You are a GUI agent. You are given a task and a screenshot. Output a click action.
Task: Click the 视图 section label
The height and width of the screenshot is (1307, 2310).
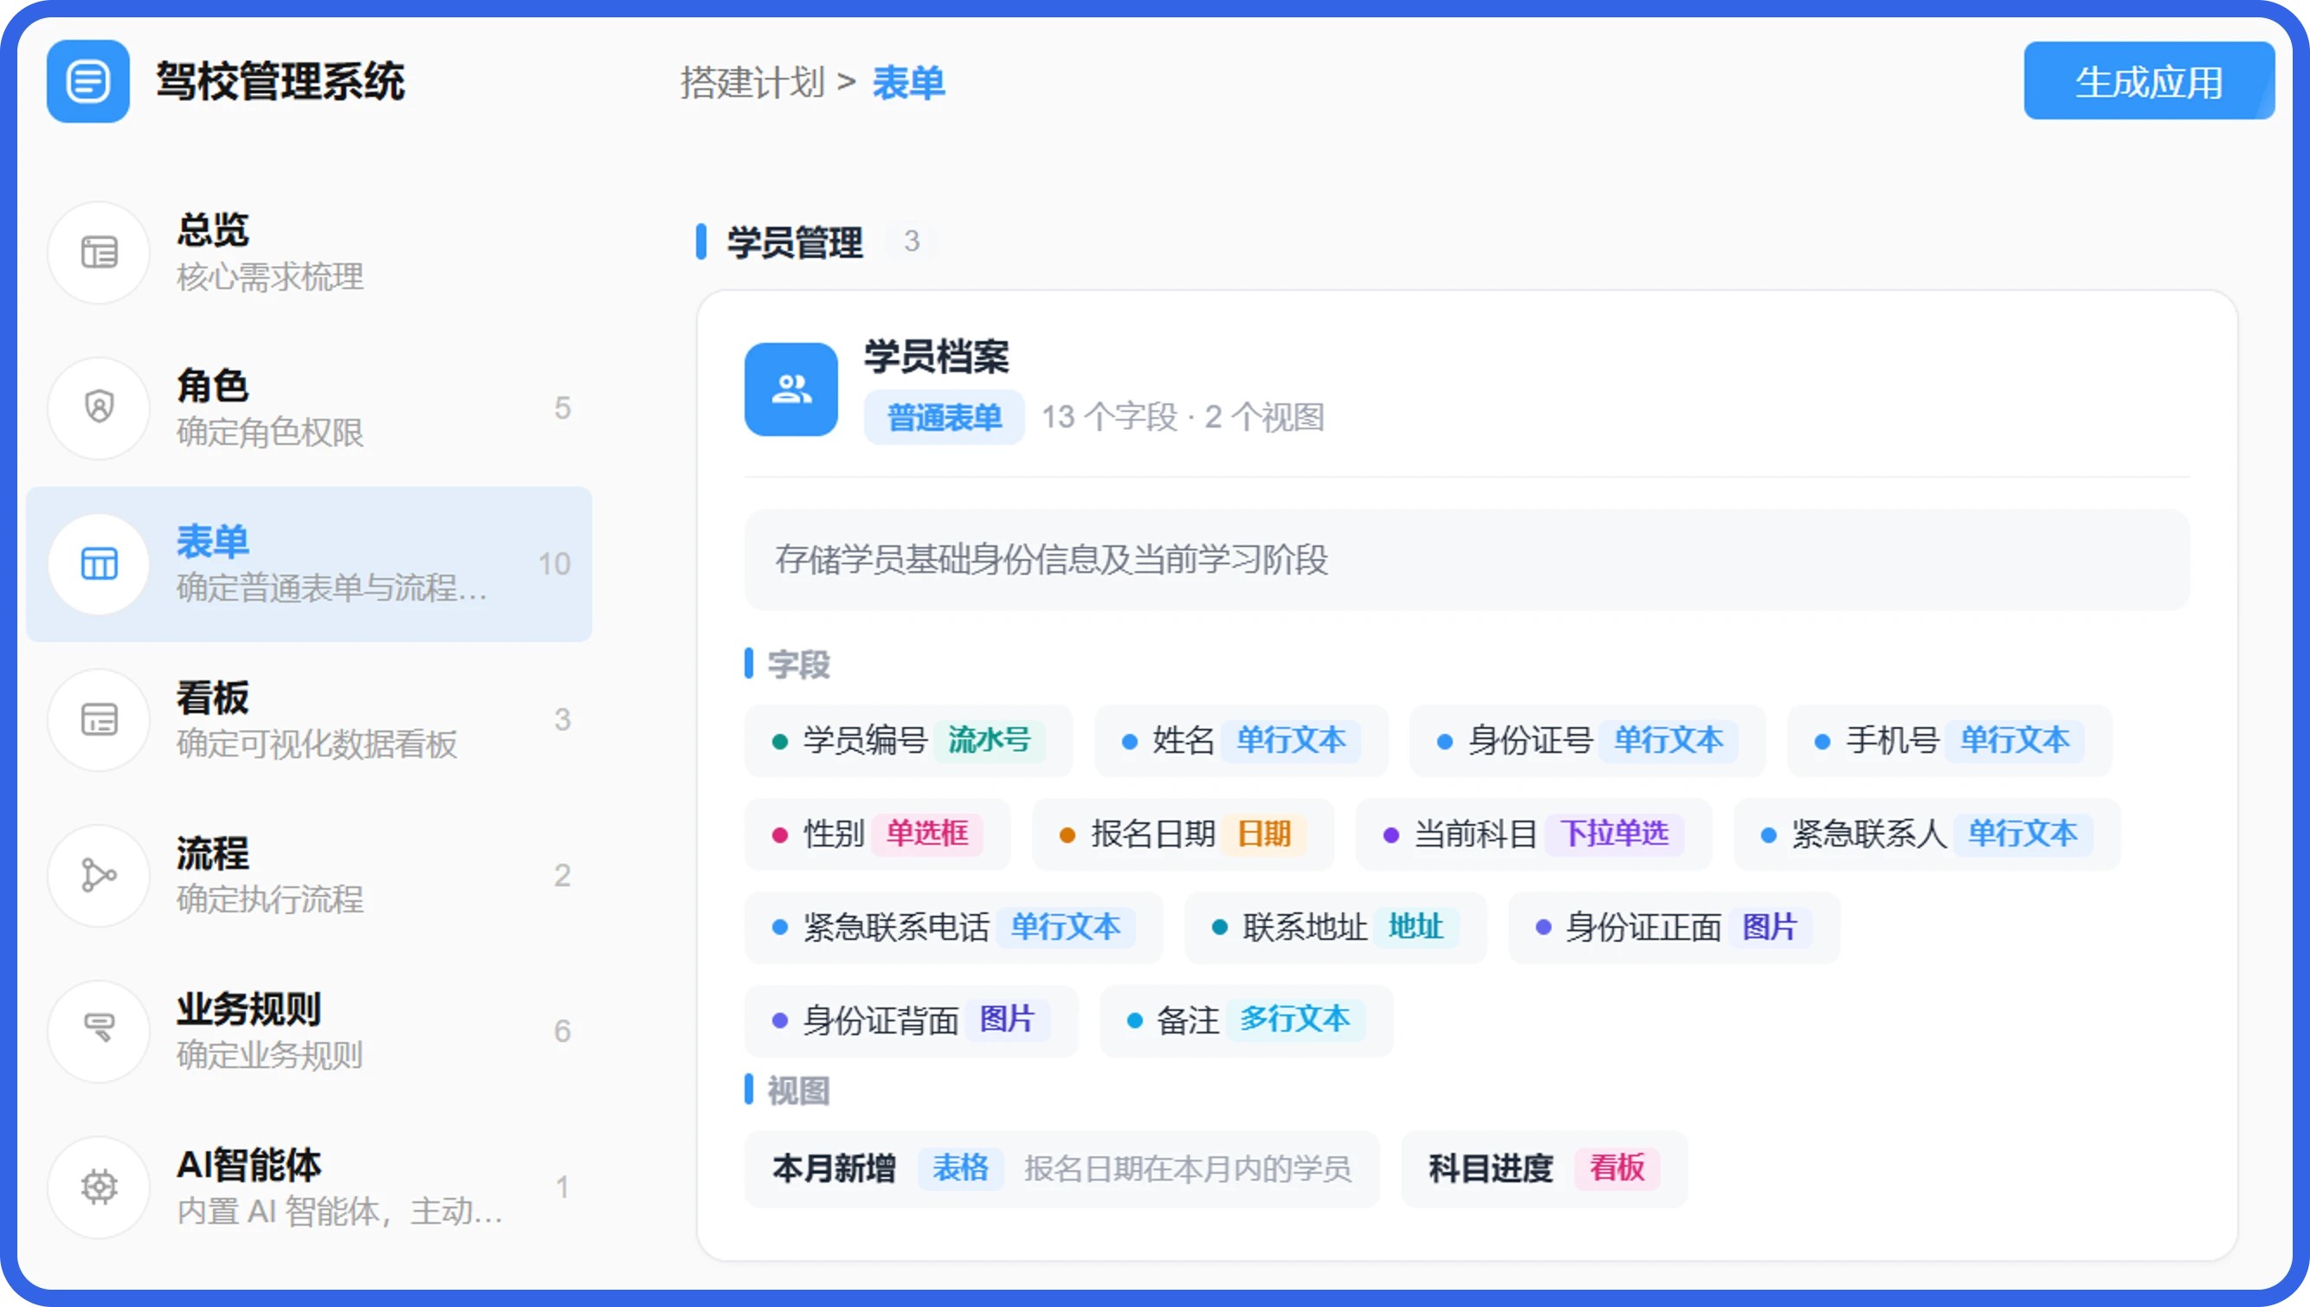(798, 1091)
